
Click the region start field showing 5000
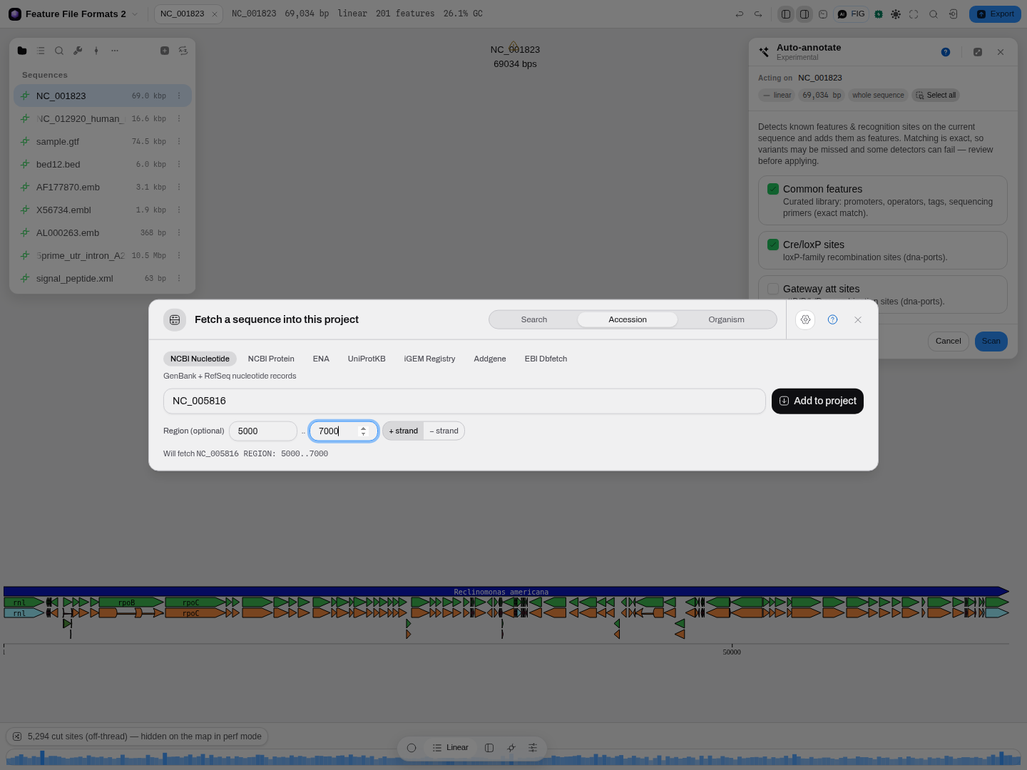263,431
